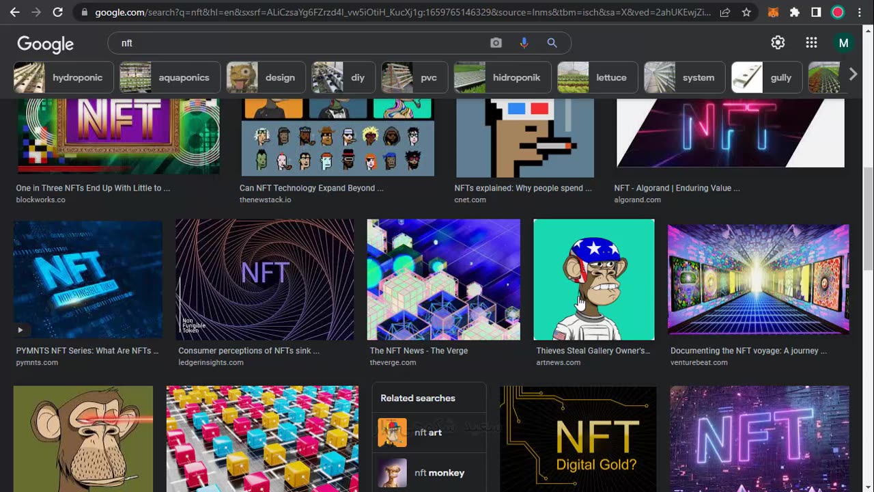
Task: Open 'PYMNTS NFT Series' result title
Action: [87, 351]
